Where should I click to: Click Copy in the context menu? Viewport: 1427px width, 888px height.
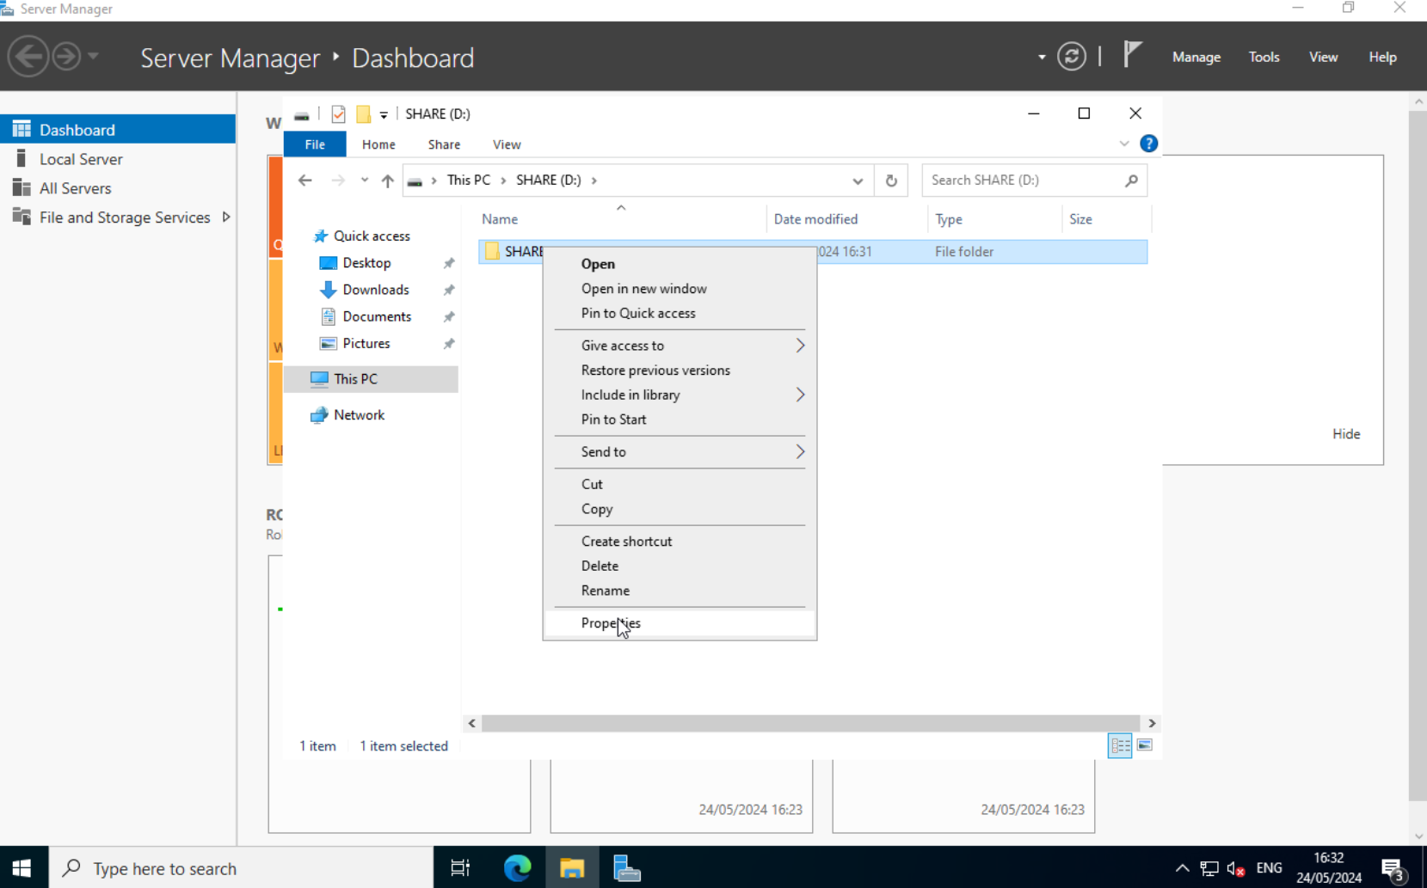680,509
